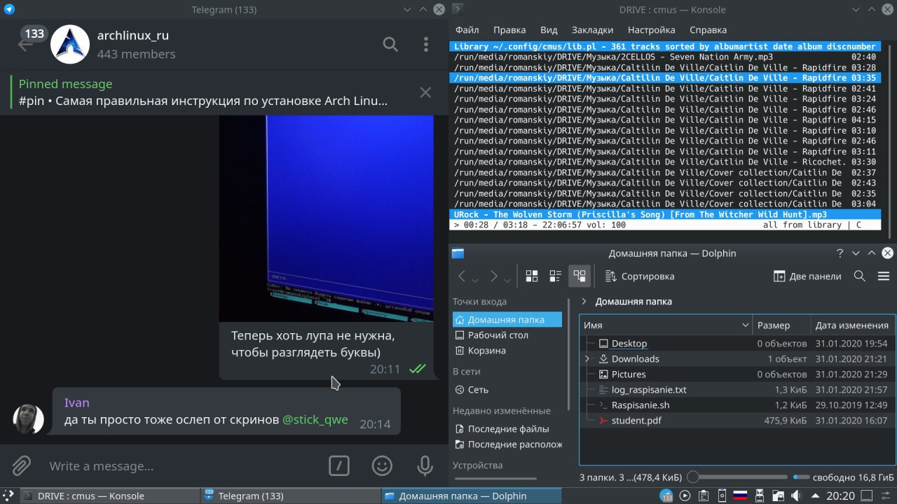
Task: Attach a file via paperclip icon
Action: pyautogui.click(x=22, y=465)
